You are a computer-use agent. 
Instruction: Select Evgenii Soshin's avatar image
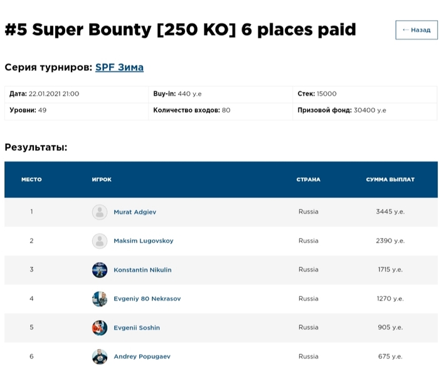[x=100, y=328]
